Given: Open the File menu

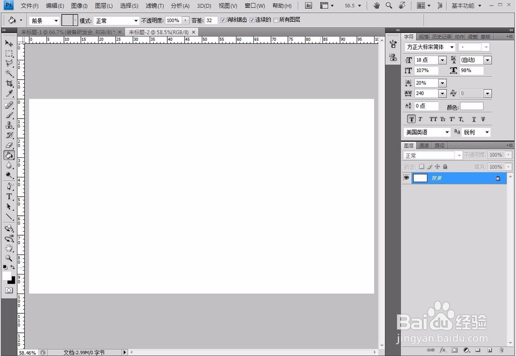Looking at the screenshot, I should tap(29, 6).
